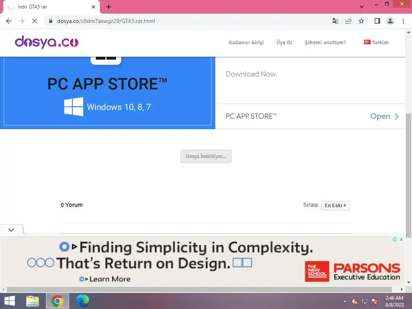This screenshot has width=412, height=309.
Task: Bookmark this page with the star
Action: tap(361, 21)
